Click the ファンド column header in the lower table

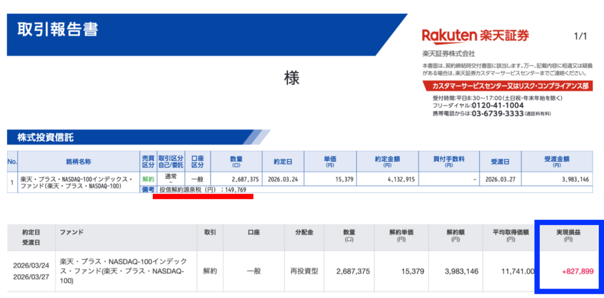click(x=71, y=233)
